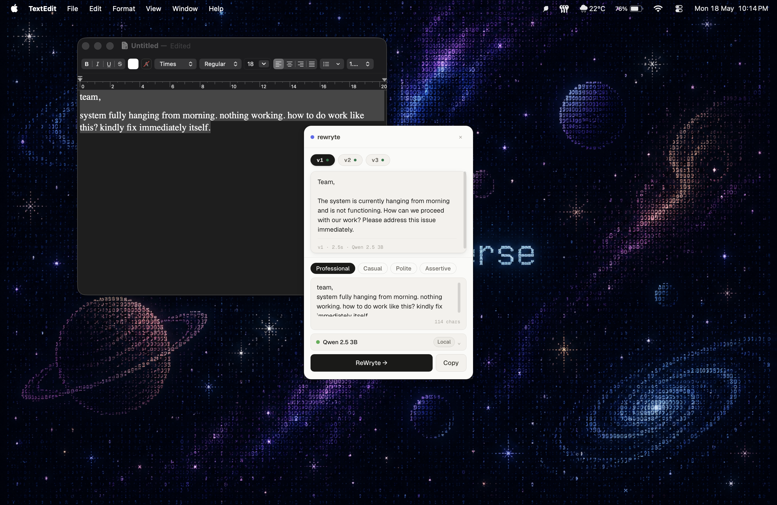Align text to the right
Screen dimensions: 777x505
tap(301, 64)
